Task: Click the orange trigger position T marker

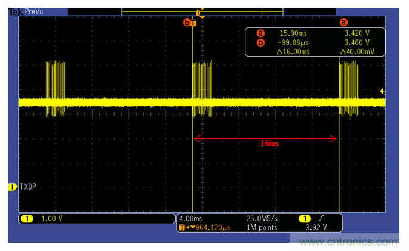Action: pyautogui.click(x=193, y=23)
